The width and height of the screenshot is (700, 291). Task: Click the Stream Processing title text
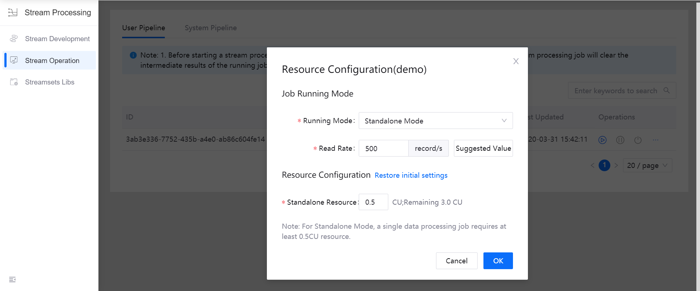coord(58,12)
